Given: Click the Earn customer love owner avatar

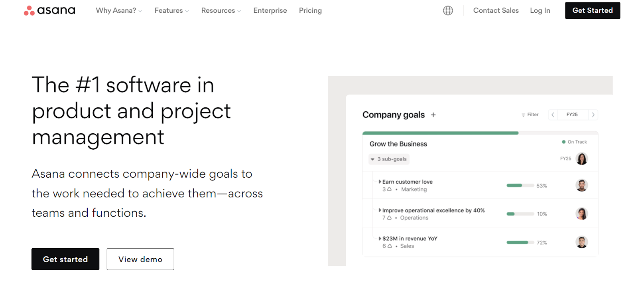Looking at the screenshot, I should pyautogui.click(x=582, y=185).
